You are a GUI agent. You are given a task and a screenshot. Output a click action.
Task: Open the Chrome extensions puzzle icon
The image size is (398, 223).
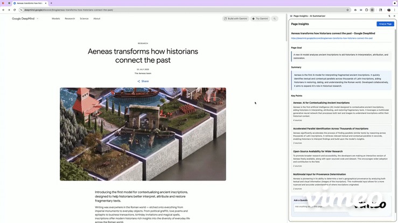tap(367, 10)
